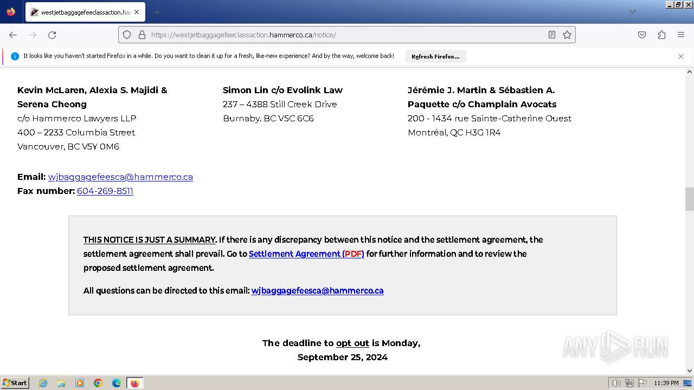Click the address bar URL
The height and width of the screenshot is (390, 694).
(347, 35)
